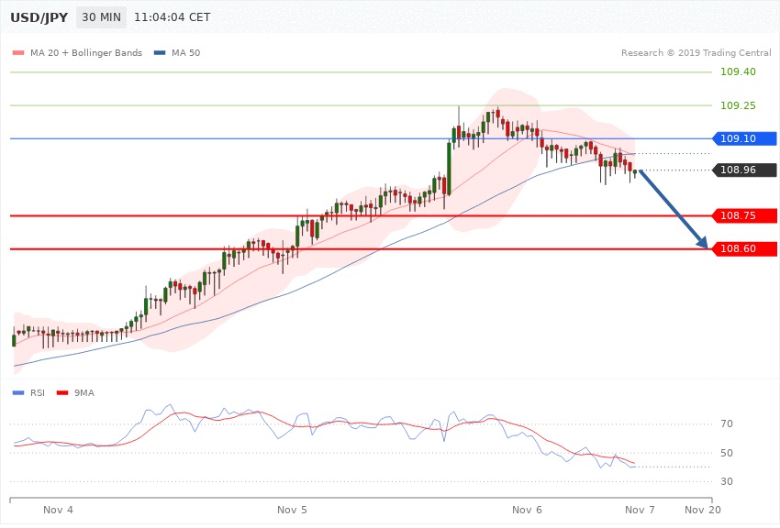Open the Research Trading Central copyright link

695,53
